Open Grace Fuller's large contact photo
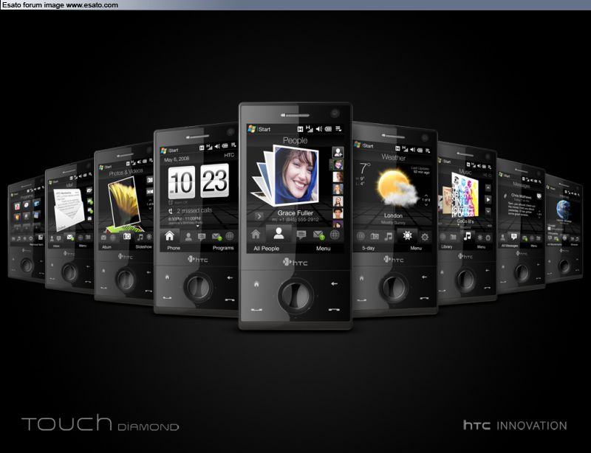The width and height of the screenshot is (591, 453). 296,176
